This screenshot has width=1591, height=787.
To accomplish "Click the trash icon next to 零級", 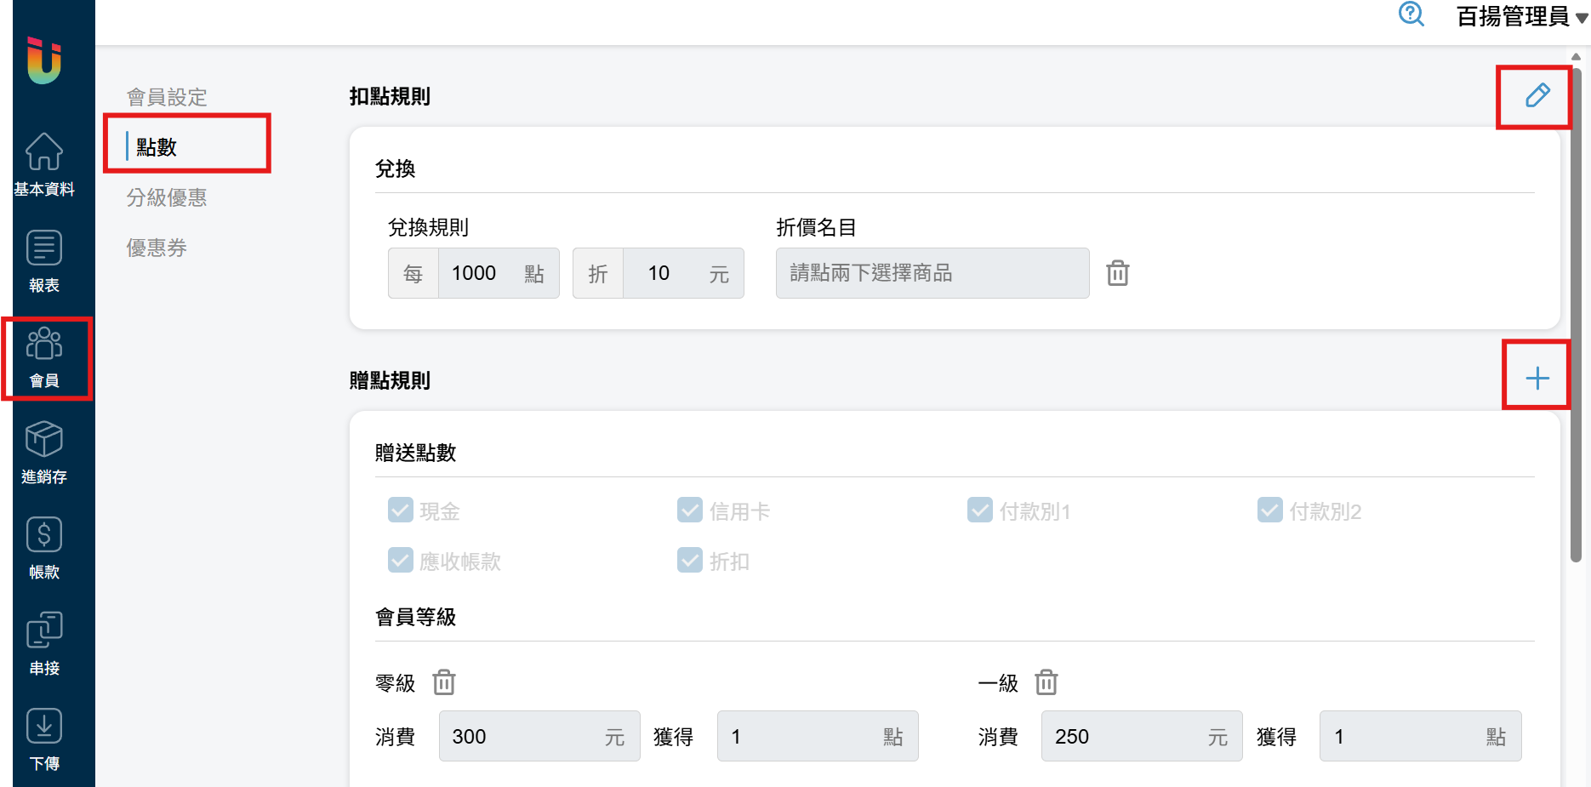I will (443, 682).
